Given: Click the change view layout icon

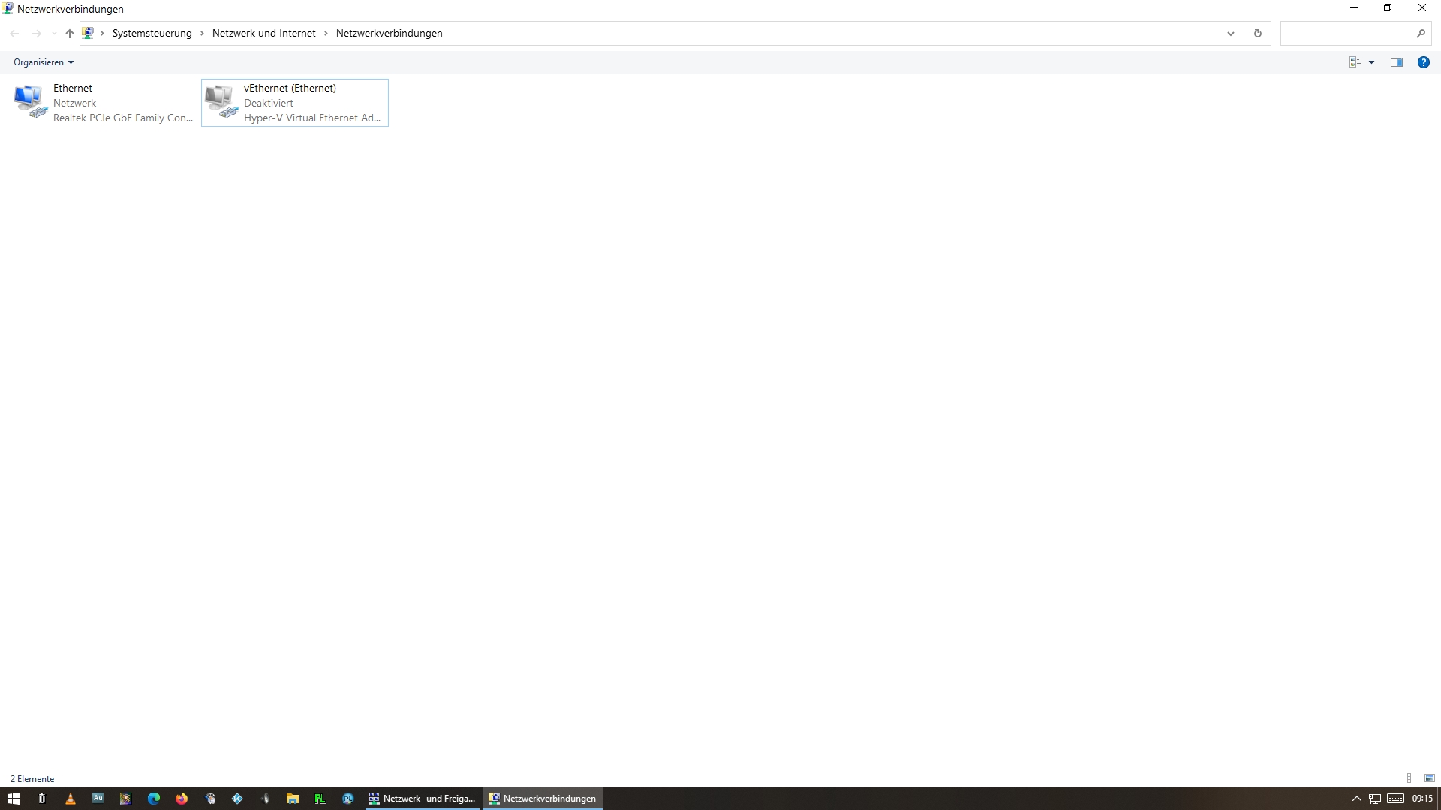Looking at the screenshot, I should pyautogui.click(x=1355, y=62).
